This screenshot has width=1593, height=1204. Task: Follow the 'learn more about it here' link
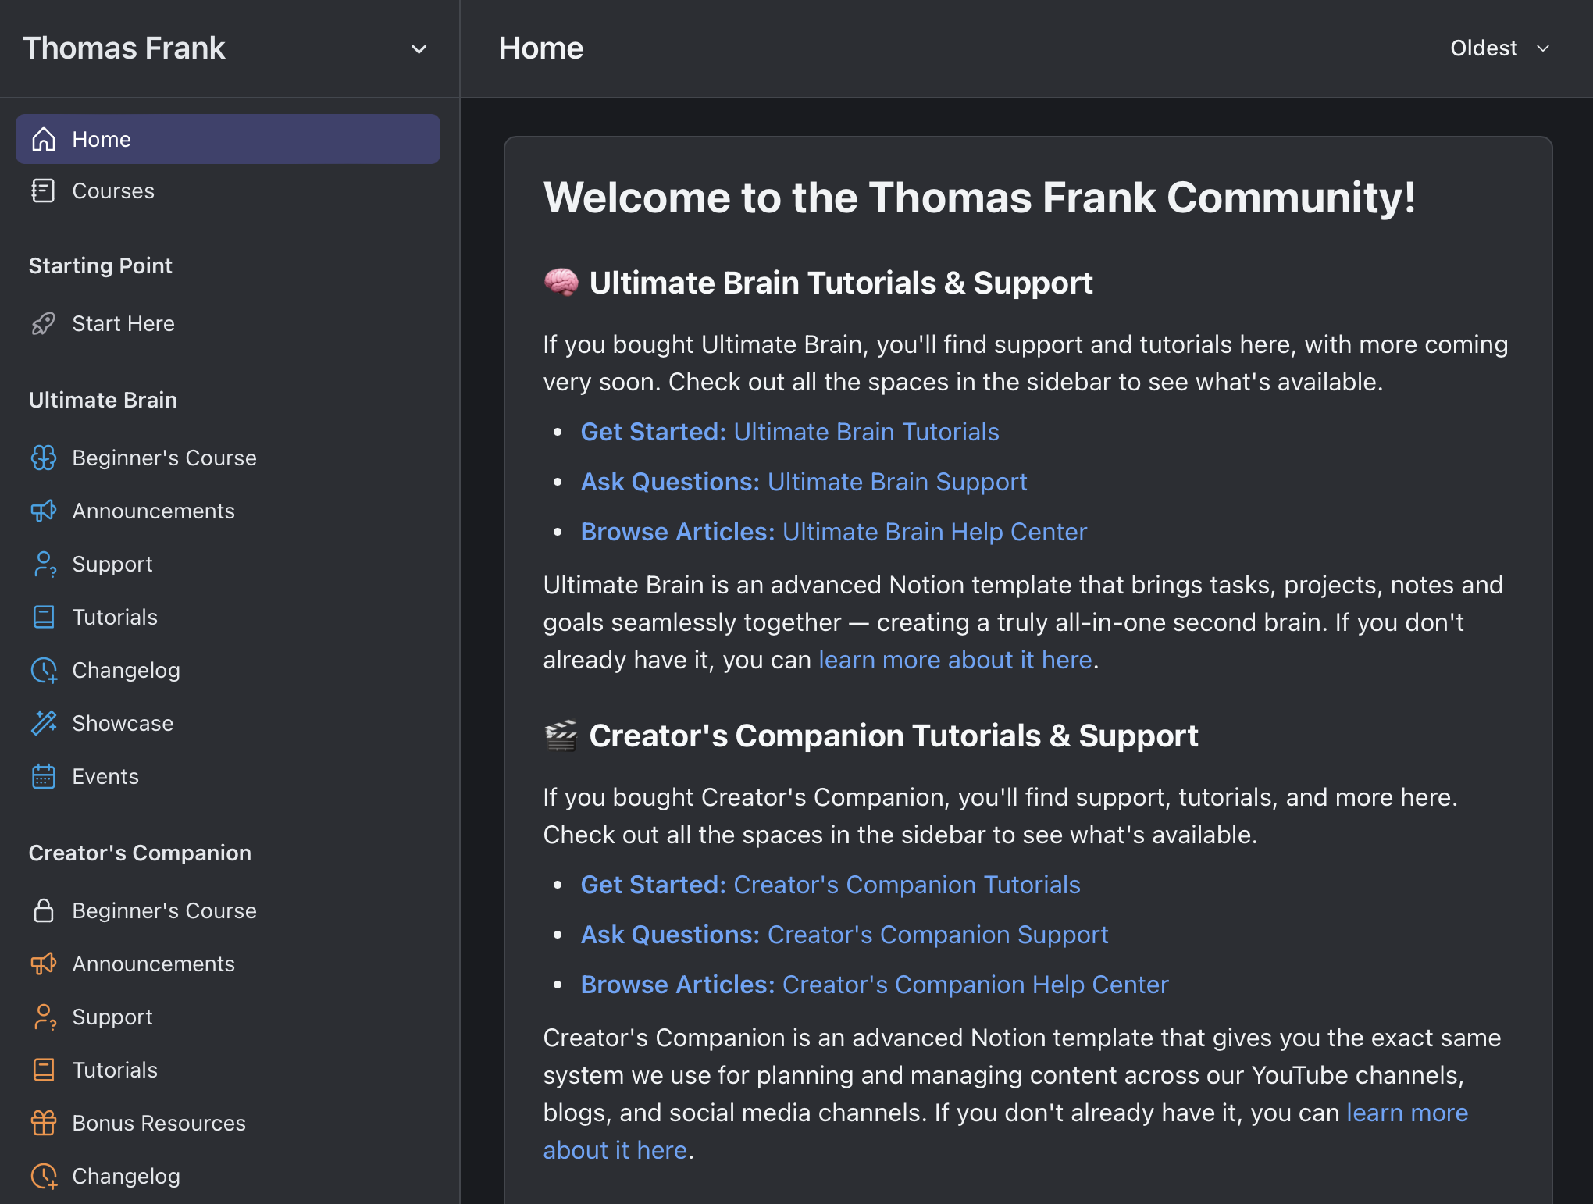955,660
